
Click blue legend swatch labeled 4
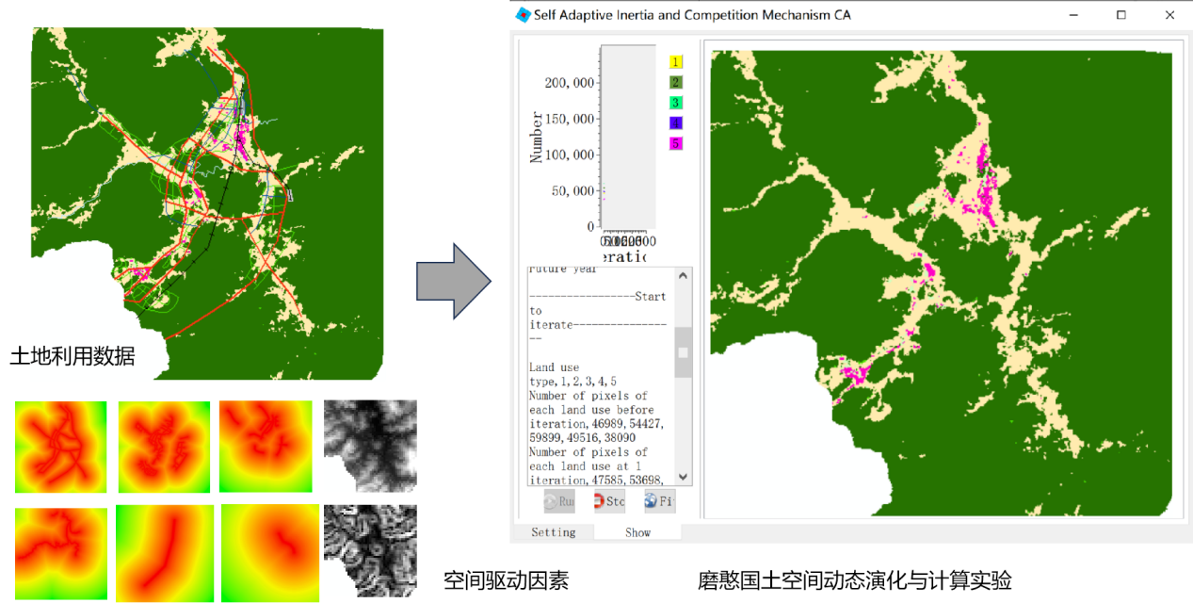pos(675,123)
